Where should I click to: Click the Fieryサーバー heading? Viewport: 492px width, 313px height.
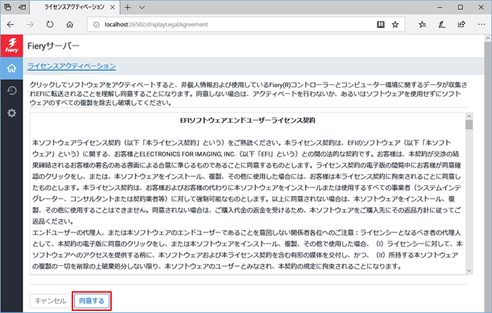(x=53, y=46)
